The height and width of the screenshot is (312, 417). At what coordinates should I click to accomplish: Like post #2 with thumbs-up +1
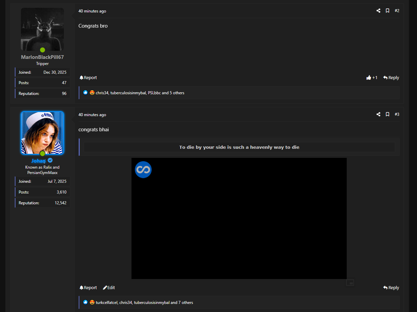tap(372, 78)
